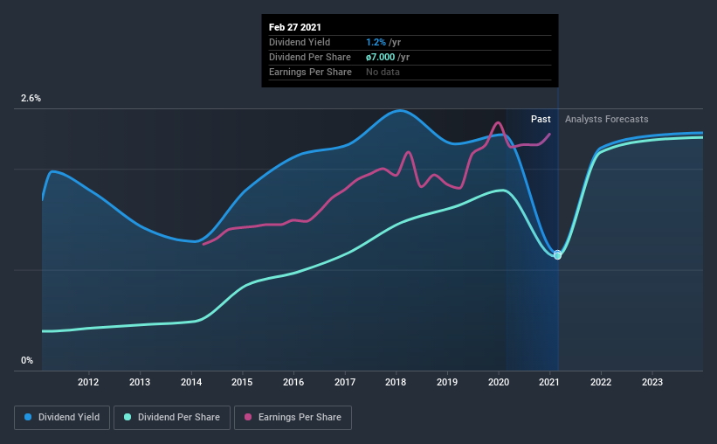The width and height of the screenshot is (717, 444).
Task: Select the 2022 label on the x-axis
Action: [x=601, y=382]
